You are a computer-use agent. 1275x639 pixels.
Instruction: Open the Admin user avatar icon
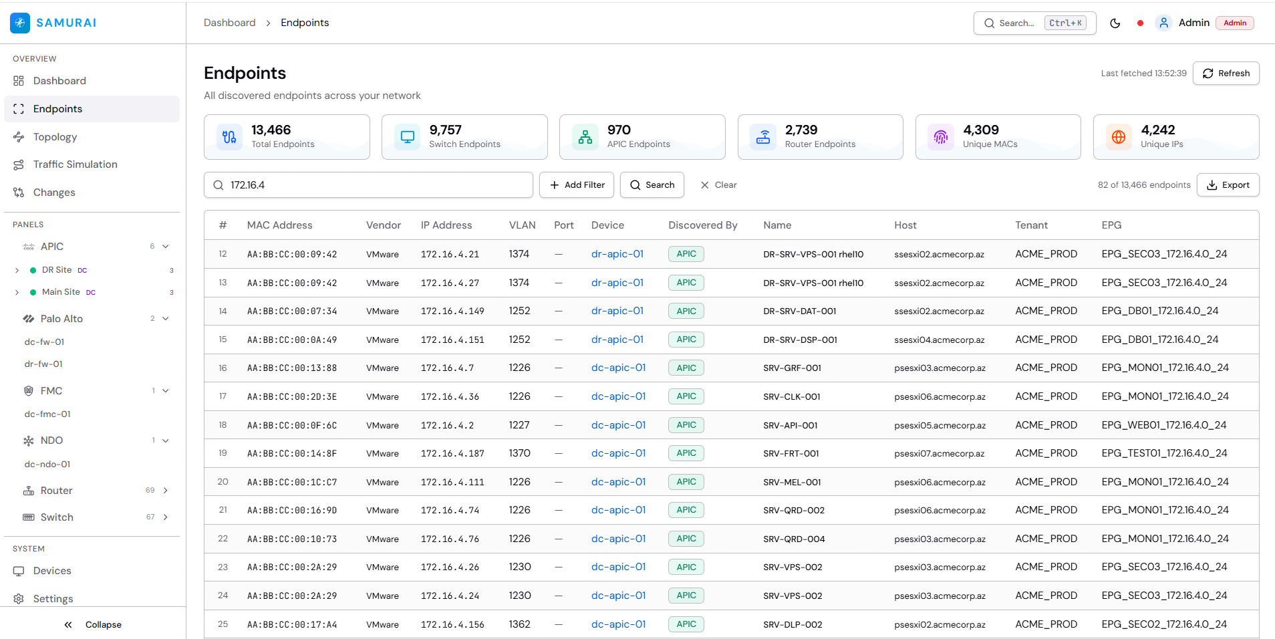click(1163, 23)
